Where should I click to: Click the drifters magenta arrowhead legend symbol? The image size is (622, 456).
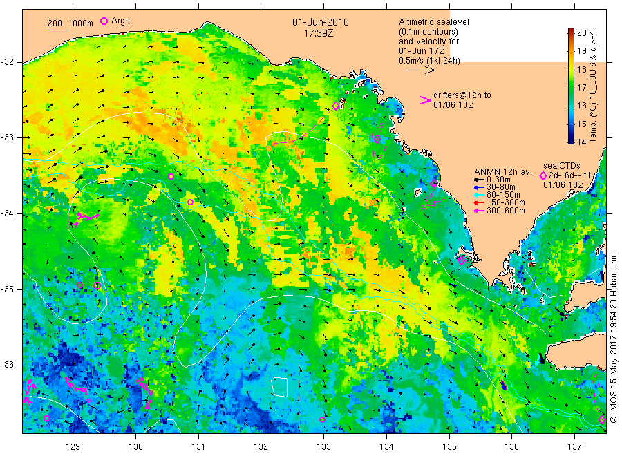click(425, 100)
